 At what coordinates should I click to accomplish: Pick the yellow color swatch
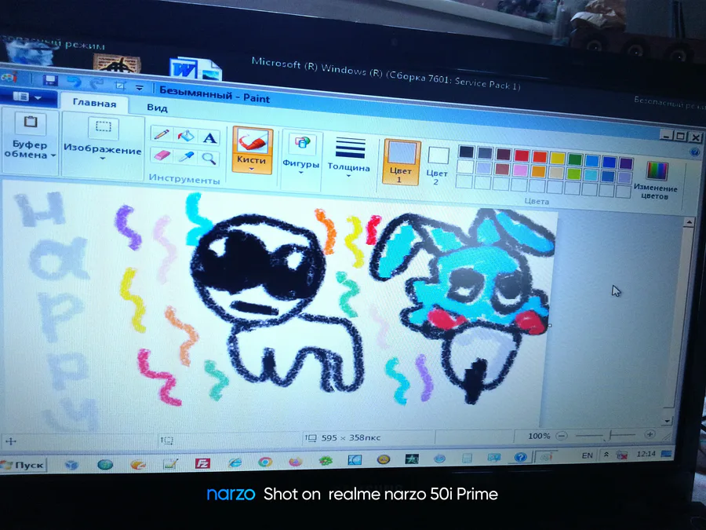point(557,158)
